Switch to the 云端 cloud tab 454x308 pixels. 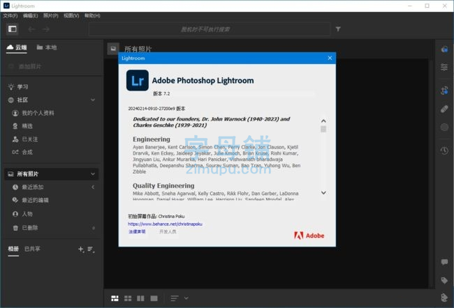coord(17,47)
